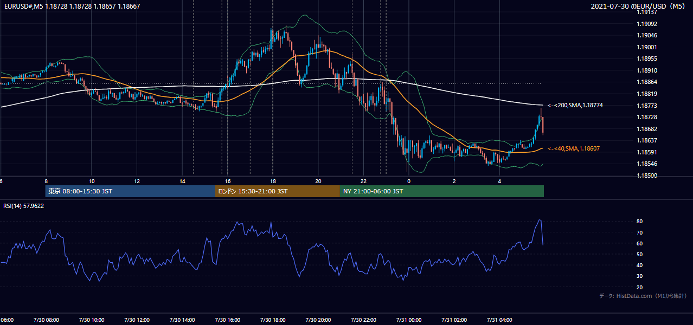Click price axis value 1.18819

pyautogui.click(x=647, y=94)
